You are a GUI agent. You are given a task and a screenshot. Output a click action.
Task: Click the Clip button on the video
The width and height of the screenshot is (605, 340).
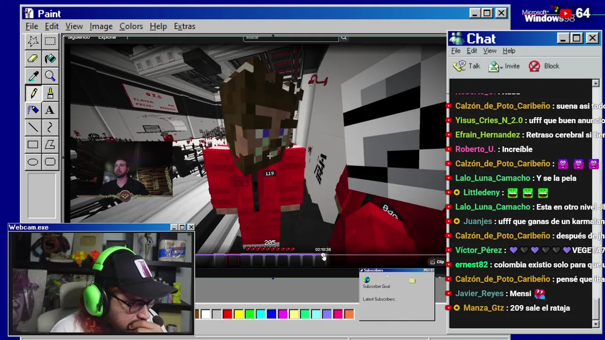(437, 262)
